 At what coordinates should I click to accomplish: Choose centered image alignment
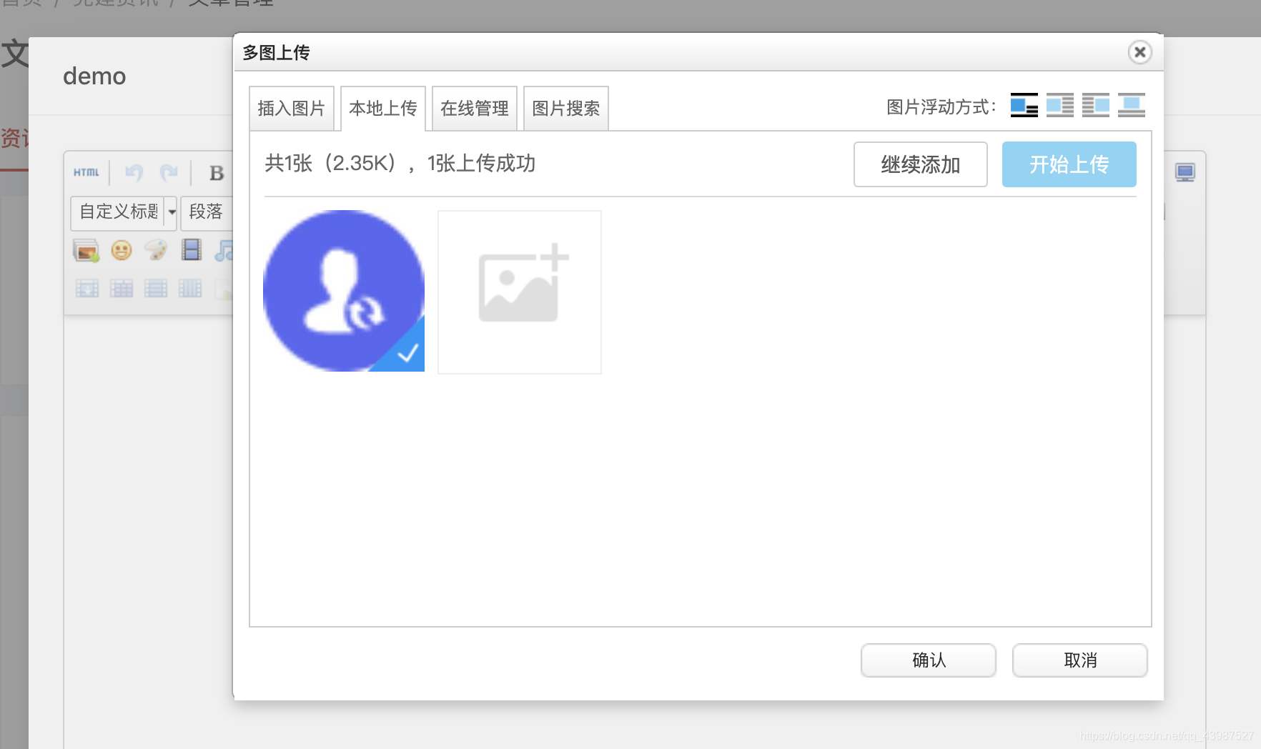1131,106
